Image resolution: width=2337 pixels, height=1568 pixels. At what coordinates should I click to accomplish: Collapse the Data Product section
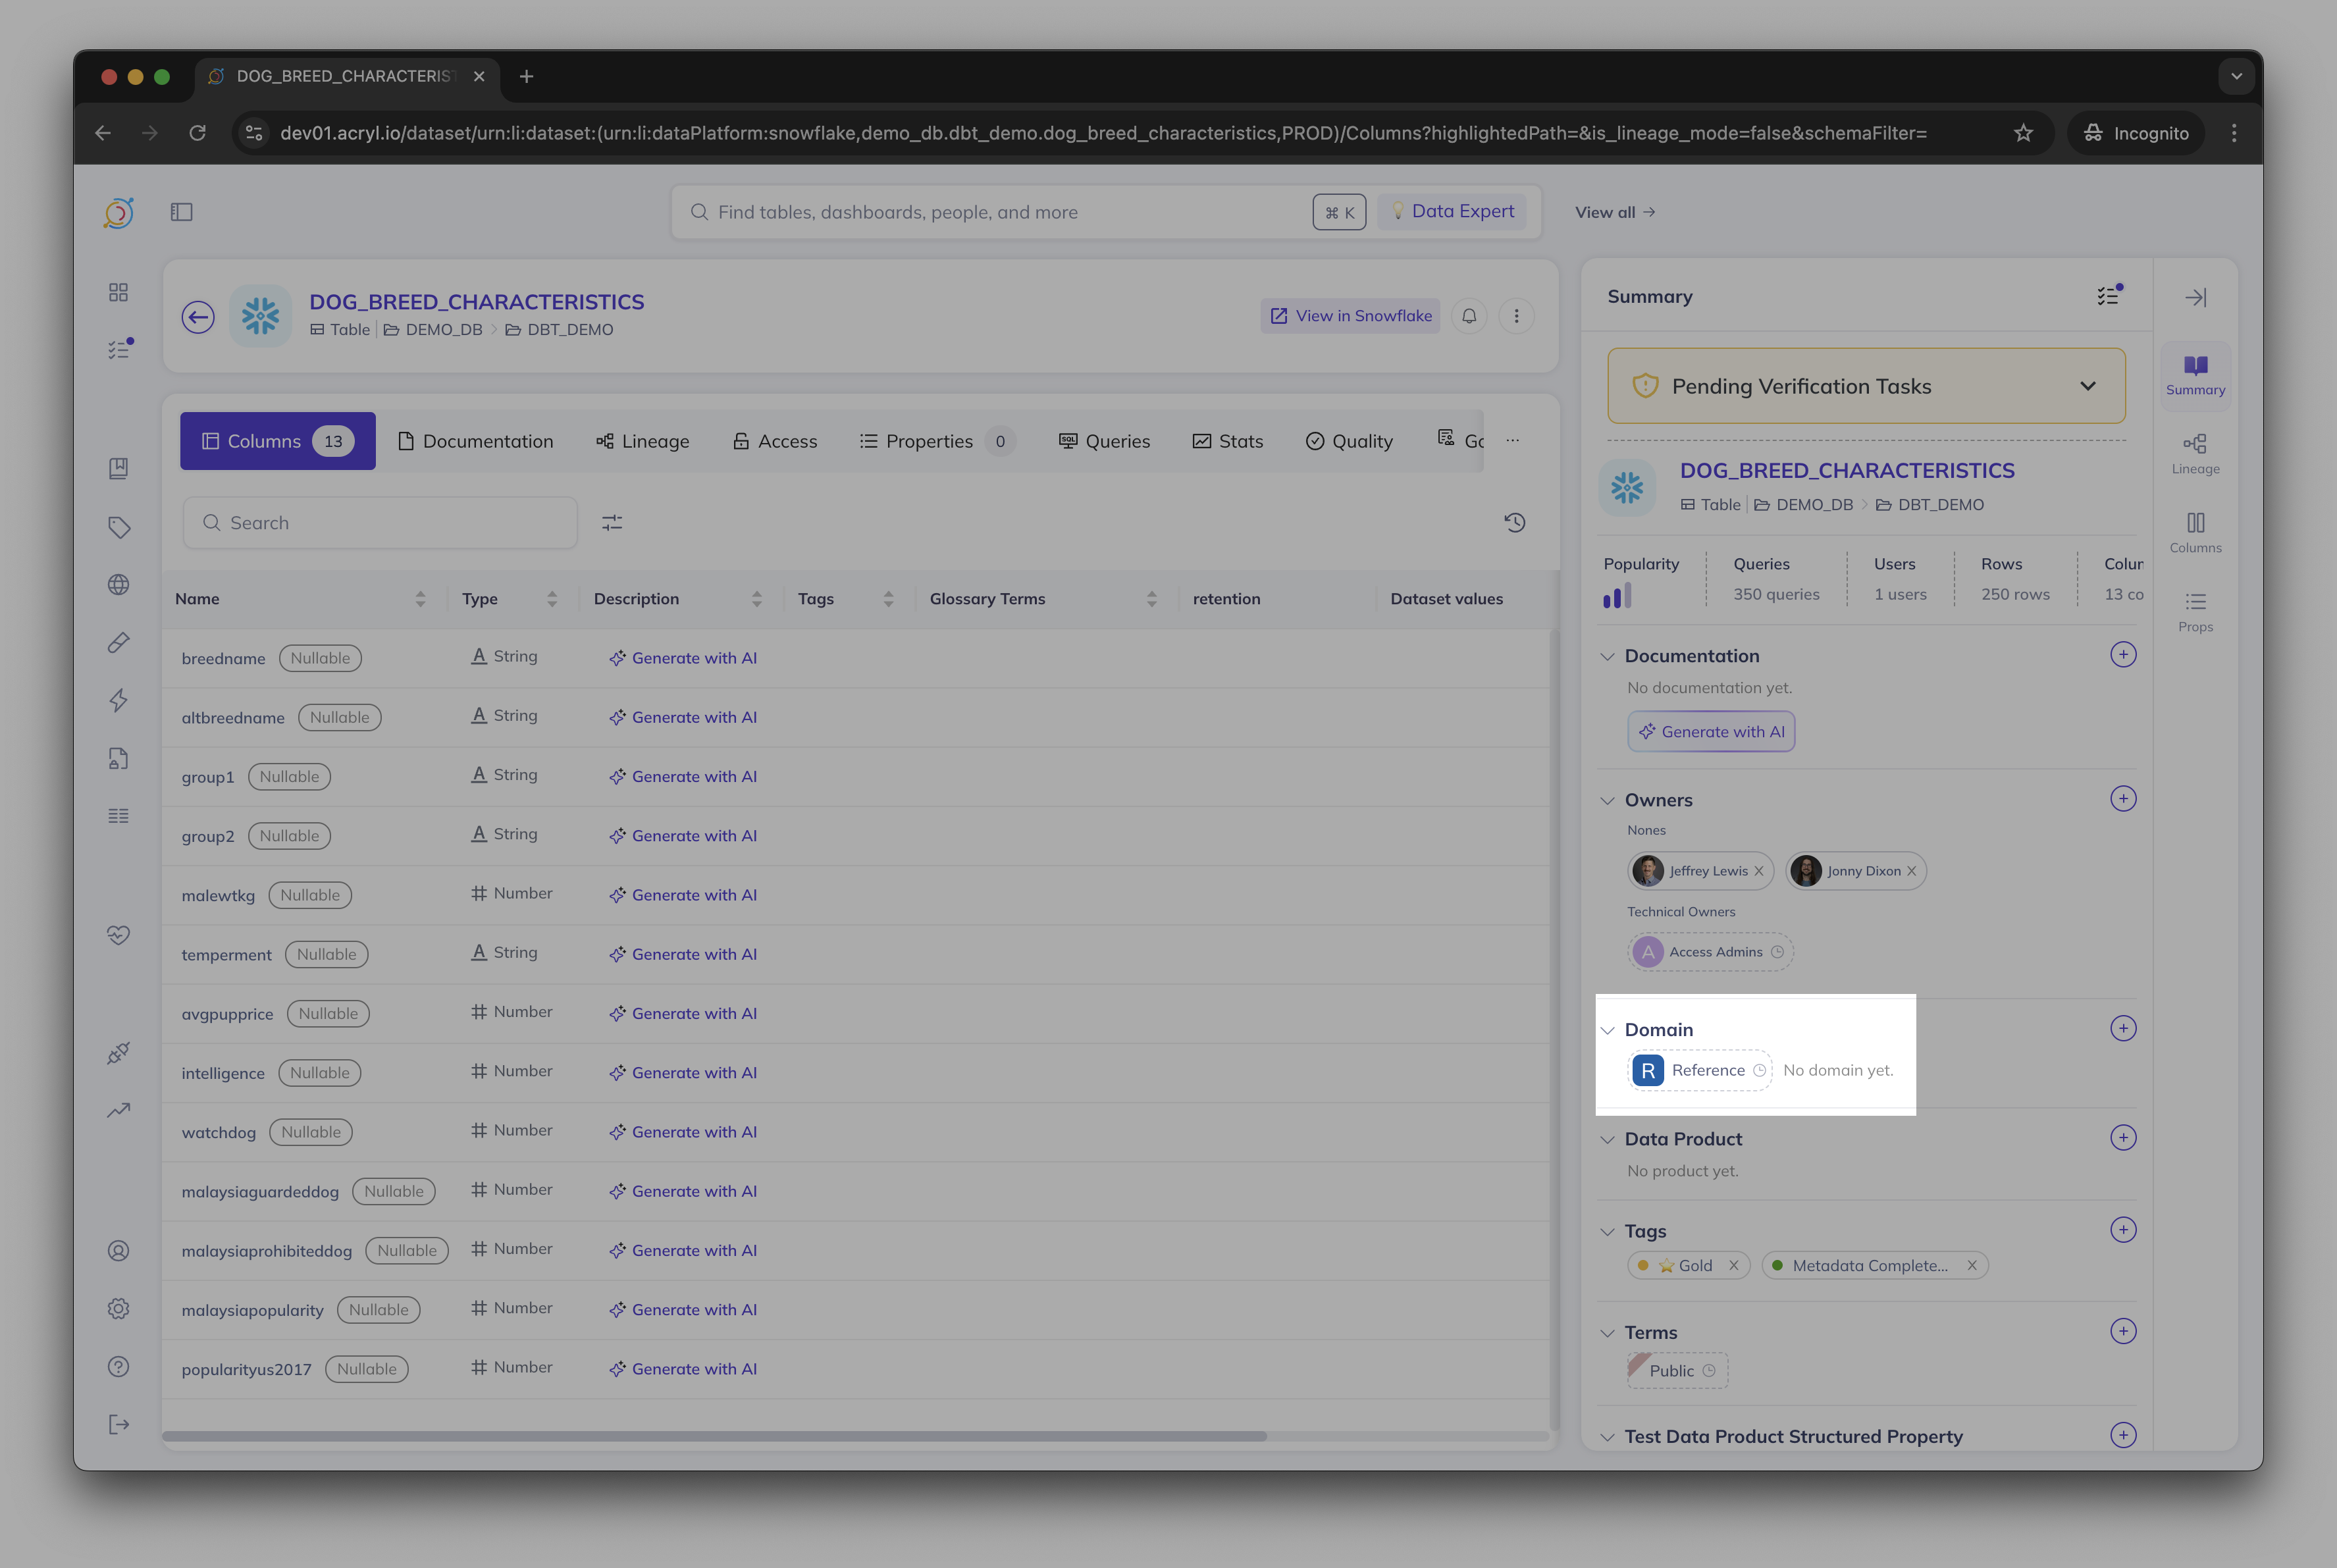pos(1607,1139)
